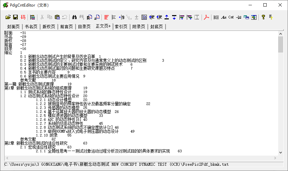The width and height of the screenshot is (288, 171).
Task: Switch to the 目录页 tab
Action: [84, 27]
